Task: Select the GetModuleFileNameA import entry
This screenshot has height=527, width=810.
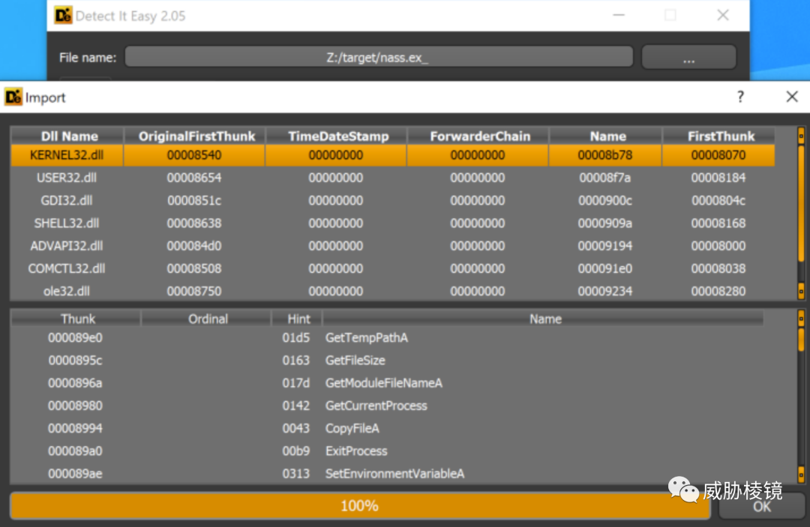Action: [388, 384]
